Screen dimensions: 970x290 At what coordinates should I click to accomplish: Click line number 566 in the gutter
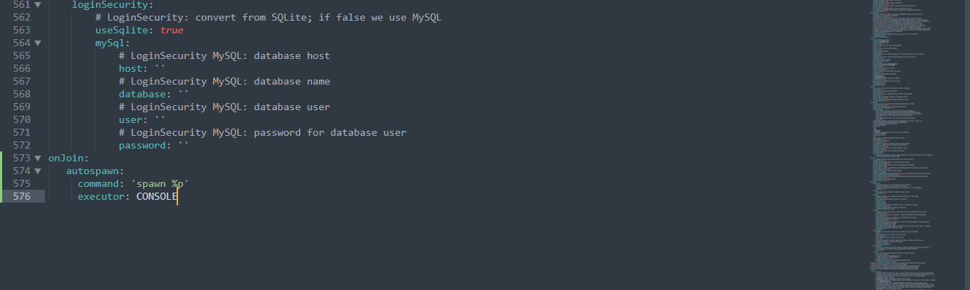[x=21, y=69]
